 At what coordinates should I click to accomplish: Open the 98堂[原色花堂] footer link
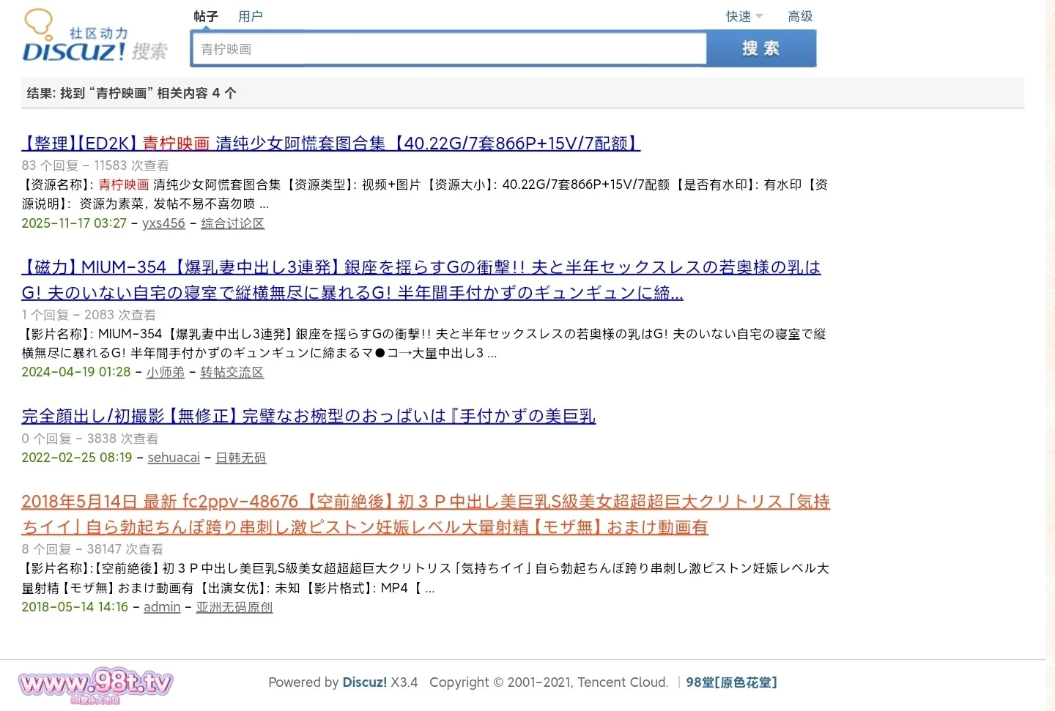(731, 682)
